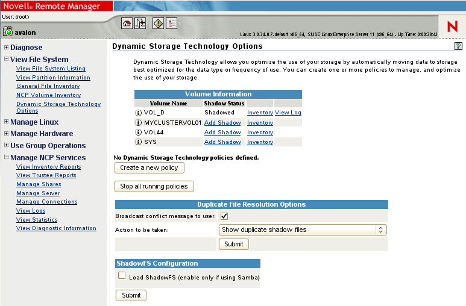
Task: Open NCP Volume Inventory
Action: click(49, 95)
